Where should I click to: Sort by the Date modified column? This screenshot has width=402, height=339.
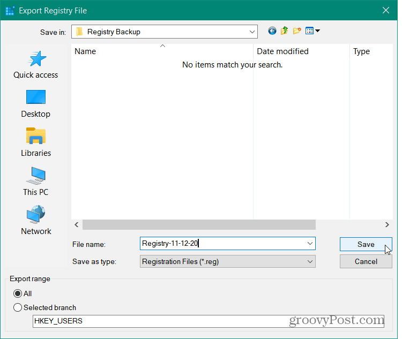(x=301, y=51)
